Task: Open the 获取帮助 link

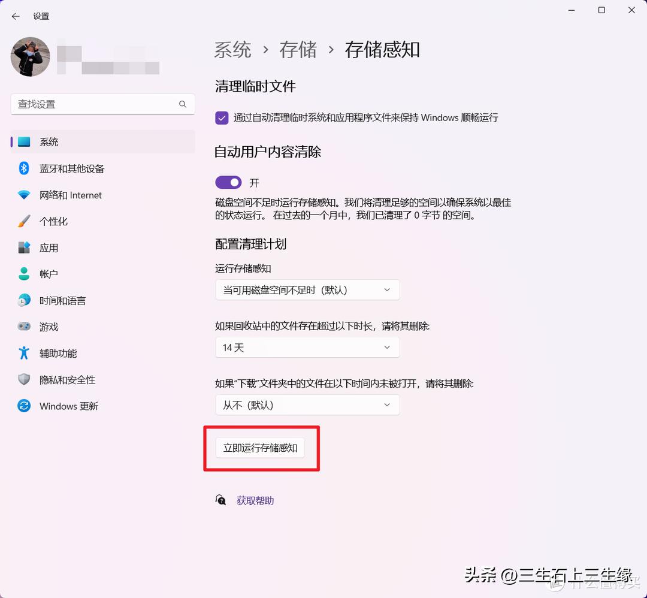Action: pyautogui.click(x=255, y=500)
